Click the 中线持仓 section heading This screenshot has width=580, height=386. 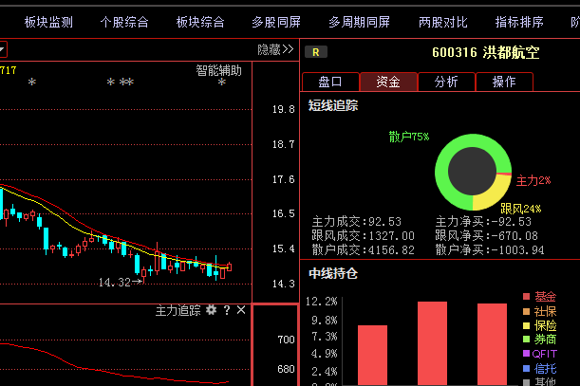click(333, 273)
